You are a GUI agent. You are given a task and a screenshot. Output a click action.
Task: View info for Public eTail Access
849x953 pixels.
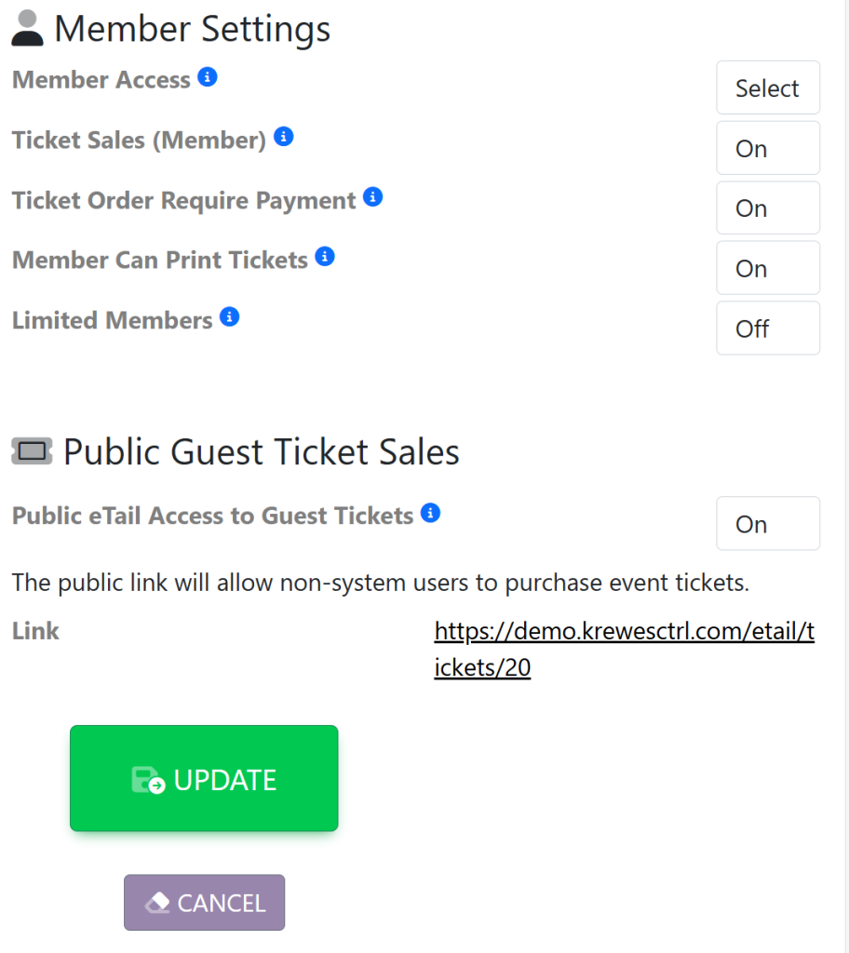[x=430, y=513]
